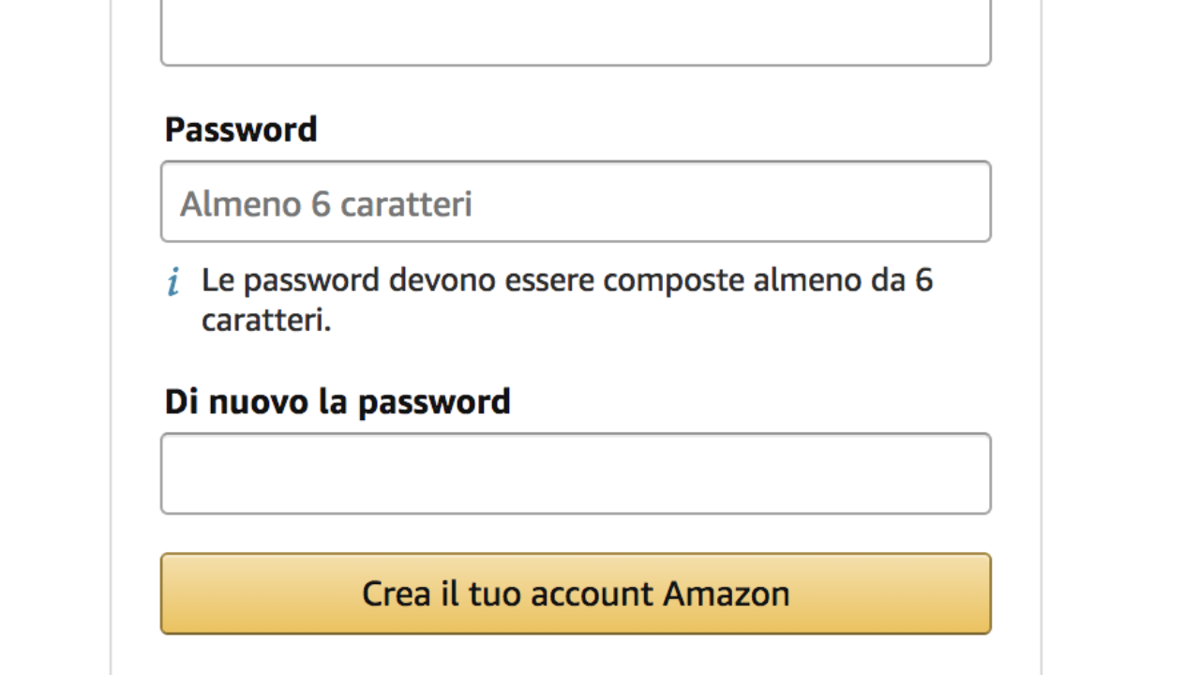Click the empty field above Password label
The width and height of the screenshot is (1200, 675).
click(576, 33)
